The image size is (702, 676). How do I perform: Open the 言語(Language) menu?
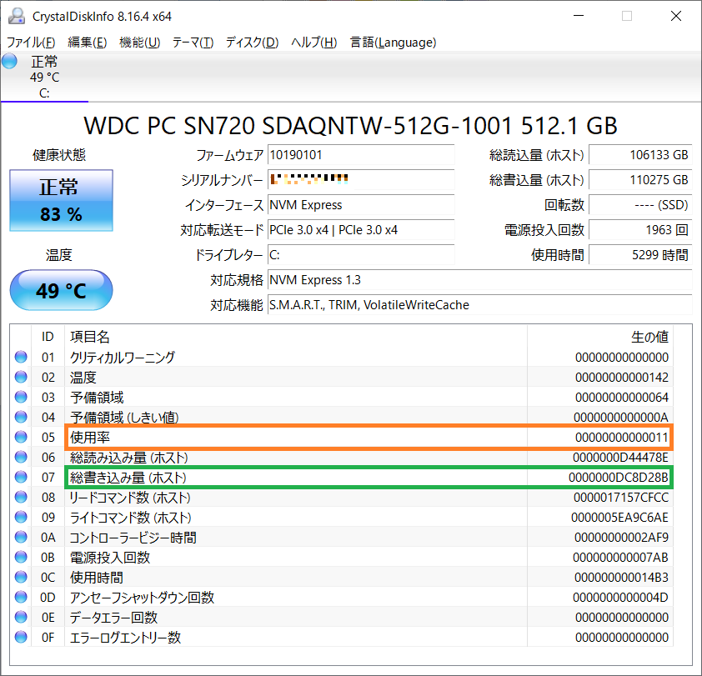(x=393, y=42)
